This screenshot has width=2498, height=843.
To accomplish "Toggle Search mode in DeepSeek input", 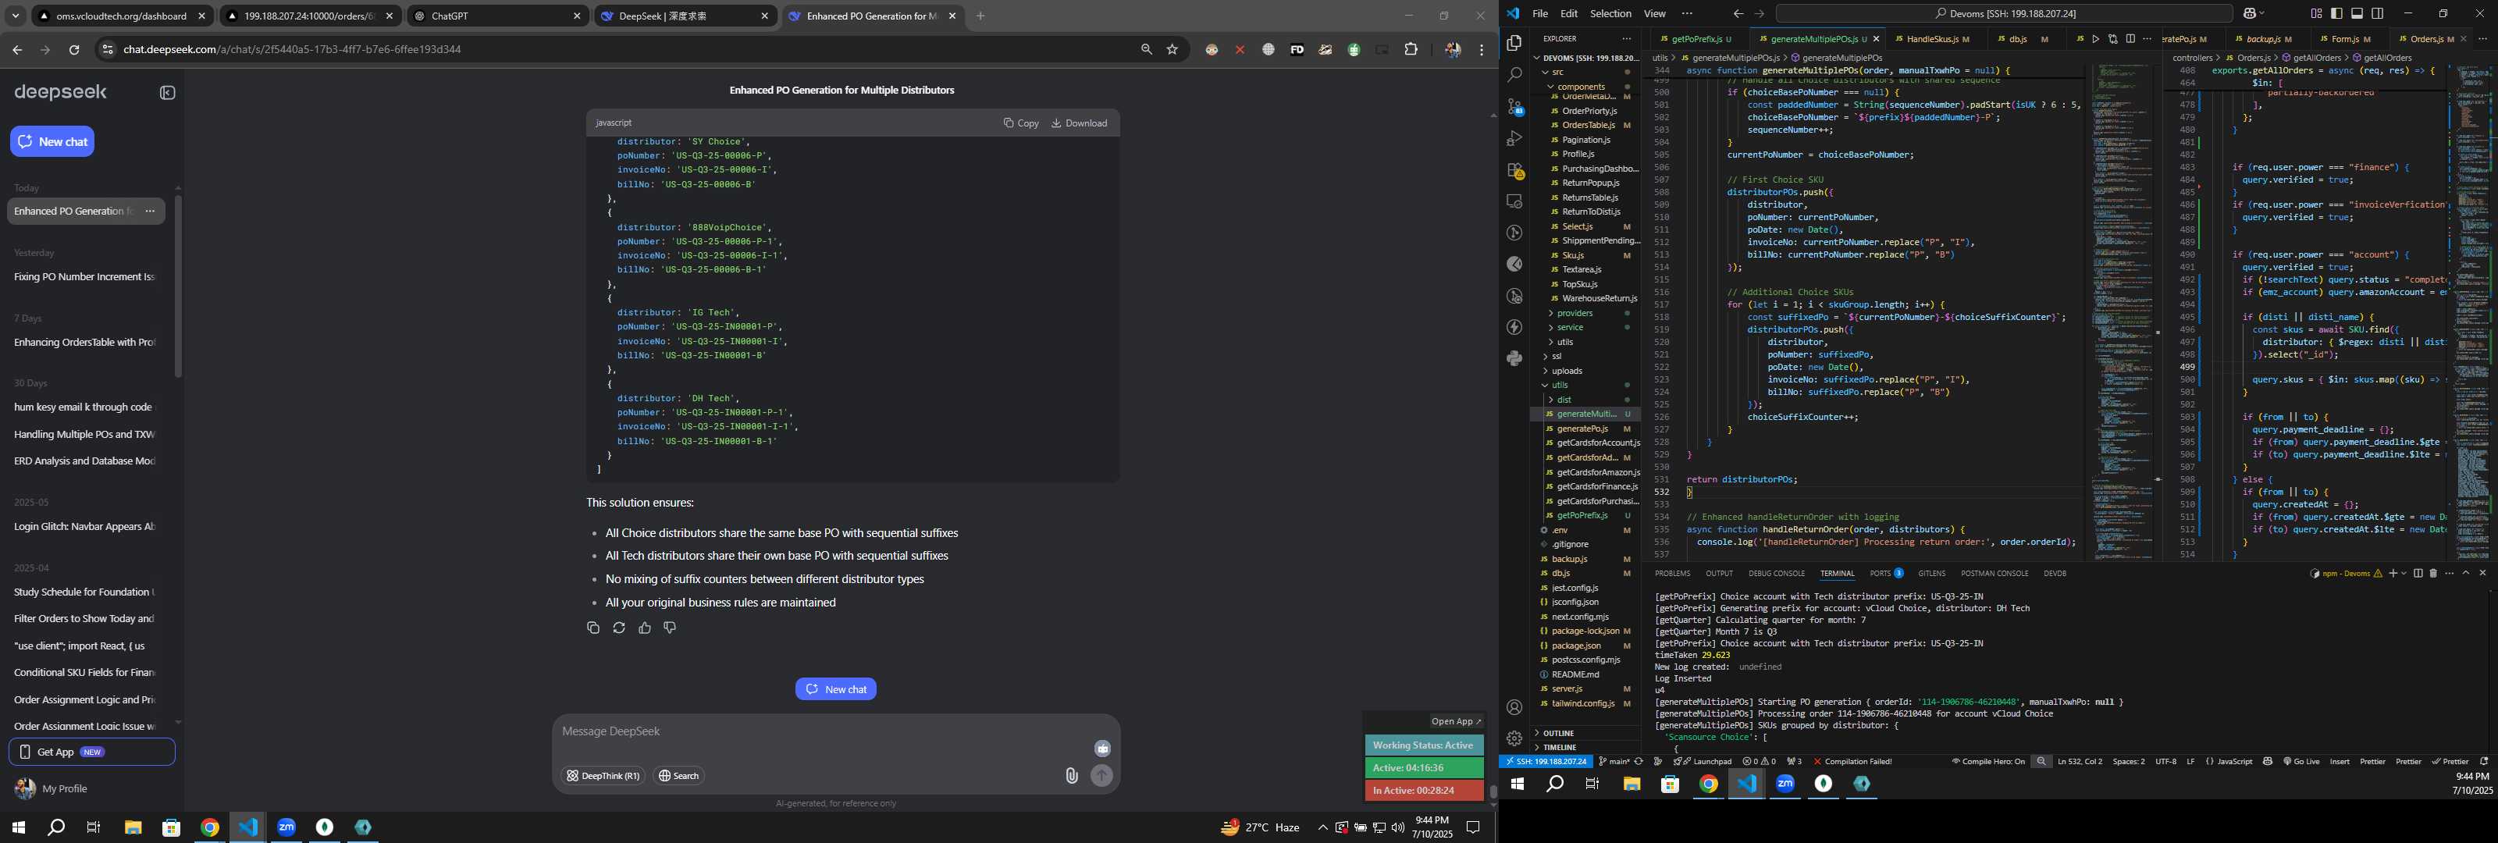I will pos(679,775).
